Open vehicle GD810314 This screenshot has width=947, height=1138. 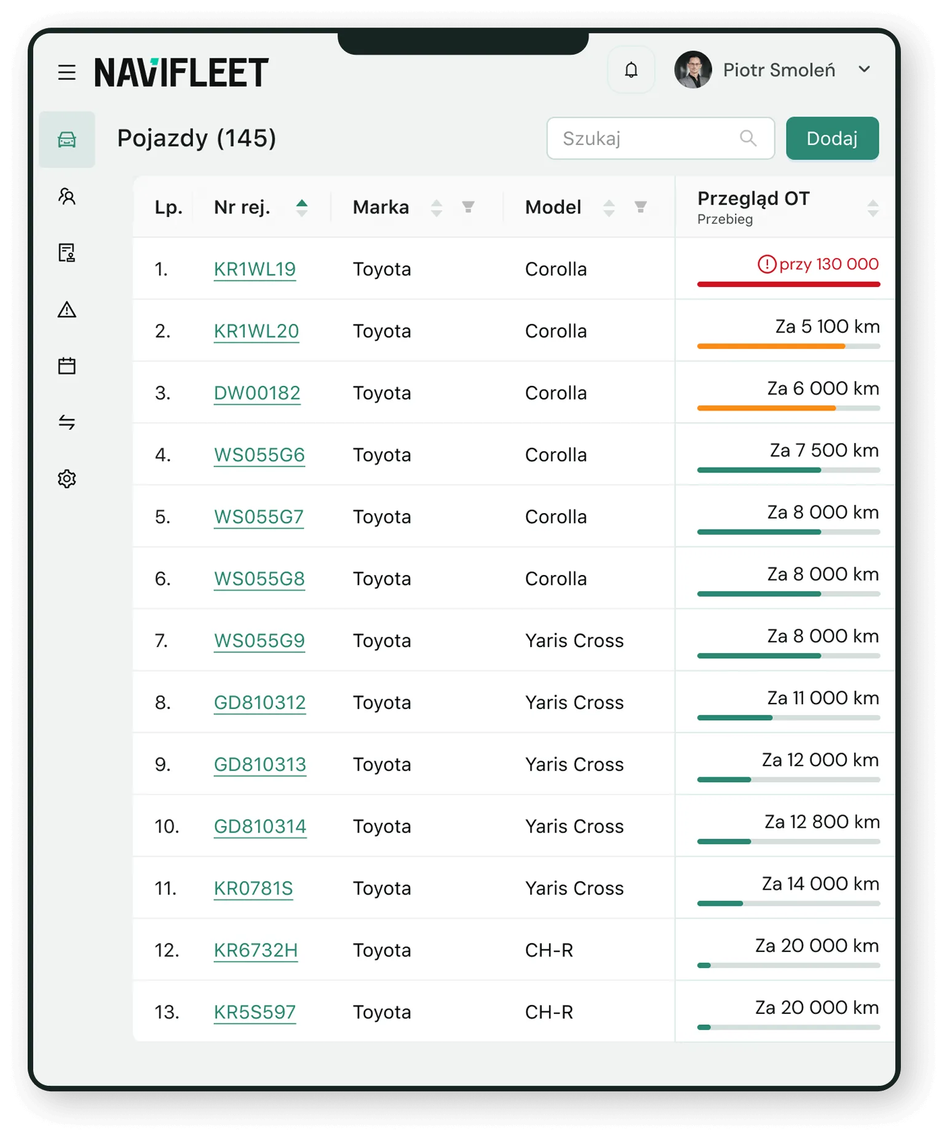[260, 827]
